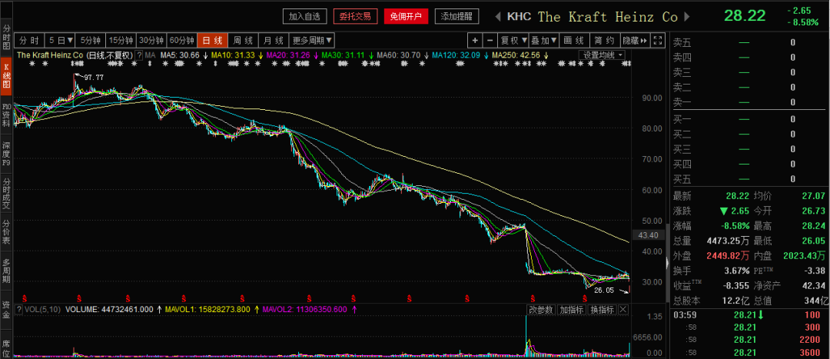Click the KHC The Kraft Heinz Co title

593,17
